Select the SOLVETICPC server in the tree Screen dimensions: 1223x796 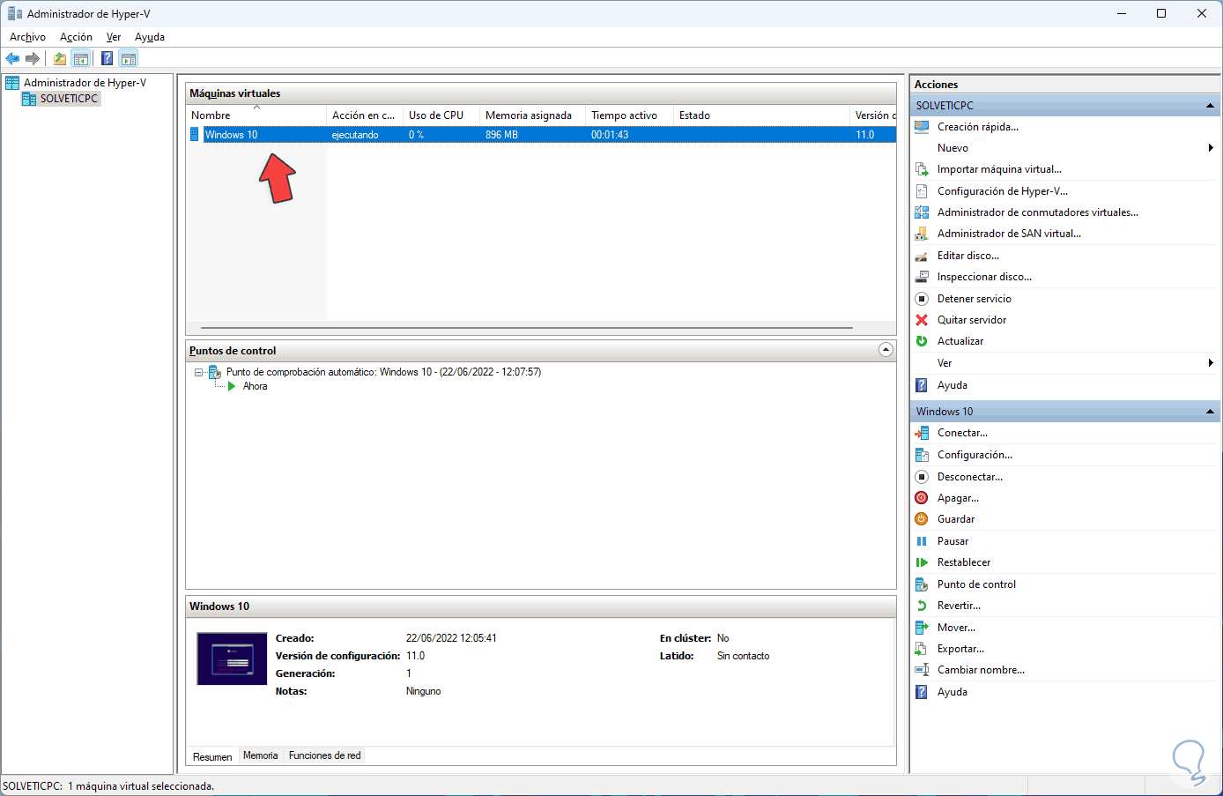(69, 99)
